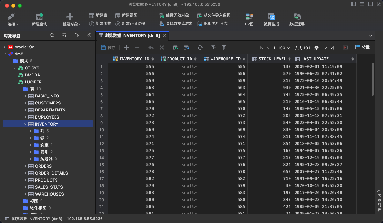Open the 数据生成 data generation tool
Screen dimensions: 383x223
tap(272, 19)
